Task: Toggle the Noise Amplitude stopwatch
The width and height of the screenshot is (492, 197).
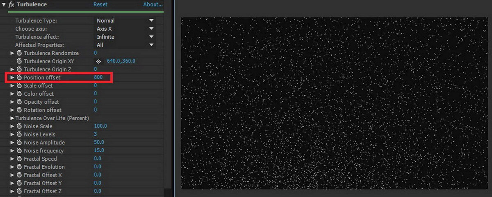Action: (19, 143)
